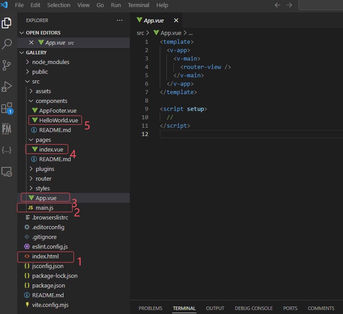Open the Search view icon
This screenshot has width=343, height=314.
tap(7, 44)
